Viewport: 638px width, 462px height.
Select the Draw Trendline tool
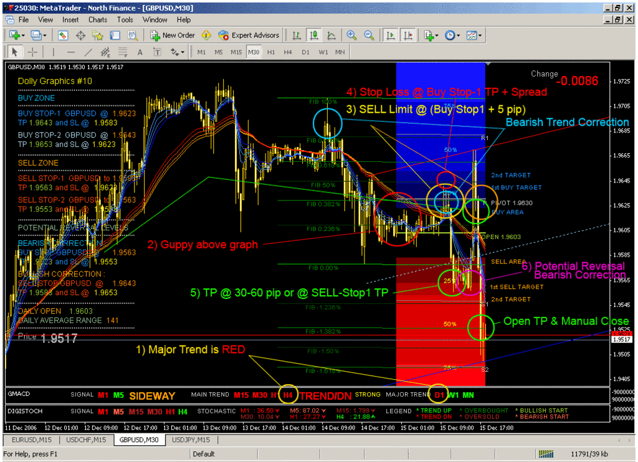click(x=88, y=52)
